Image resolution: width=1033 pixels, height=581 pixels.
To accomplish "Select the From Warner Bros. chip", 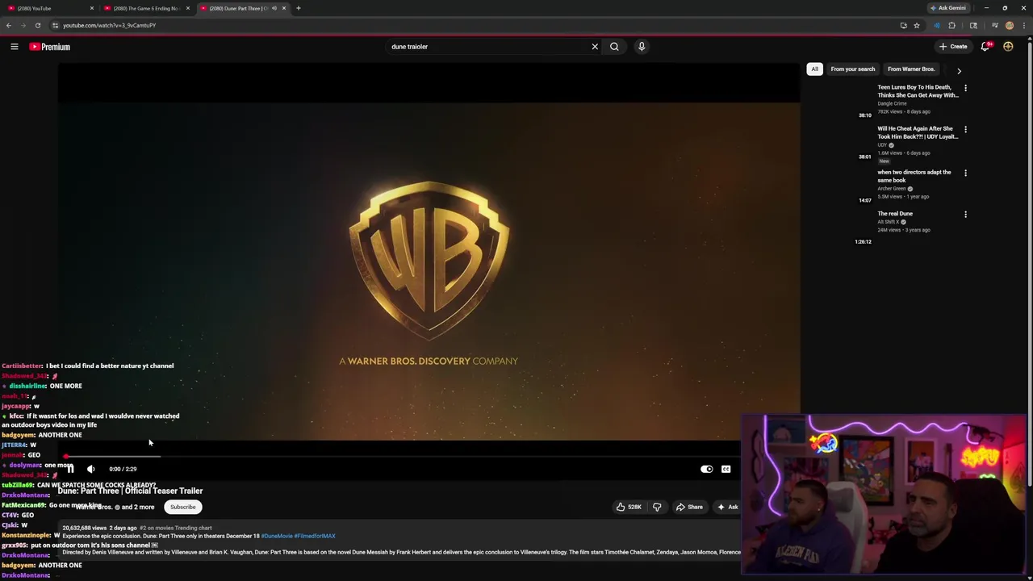I will coord(911,69).
